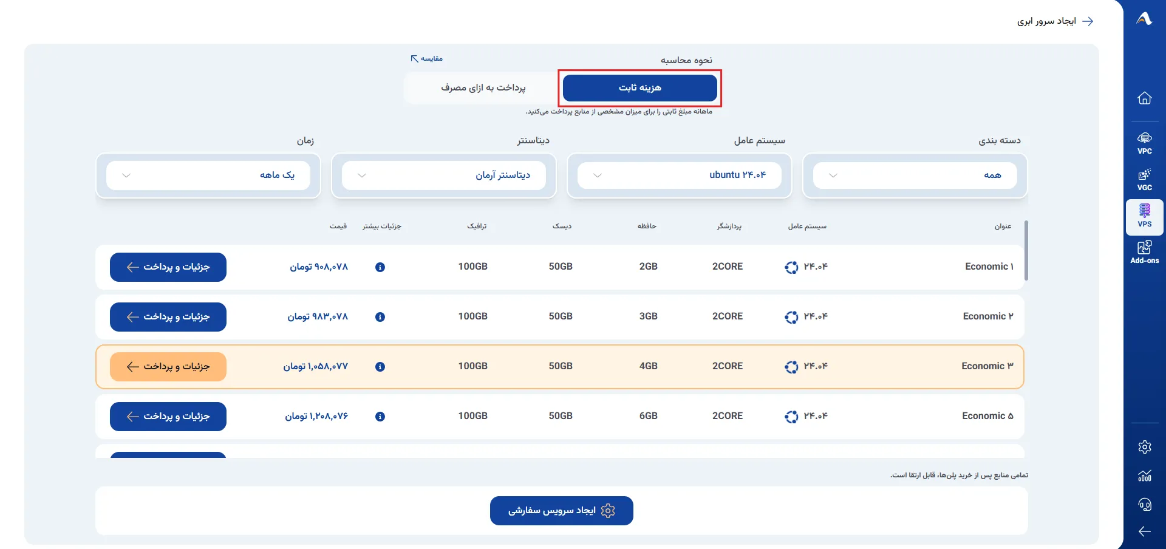Click 6GB memory value
1166x549 pixels.
tap(649, 416)
